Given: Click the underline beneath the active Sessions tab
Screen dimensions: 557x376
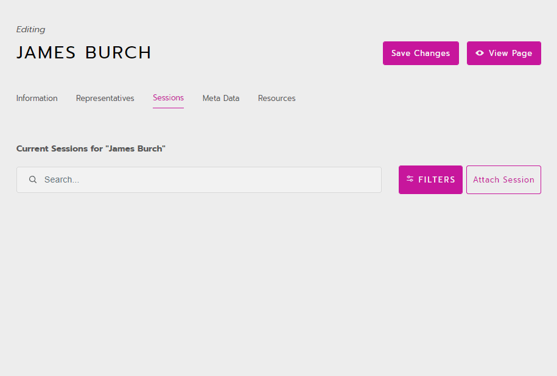Looking at the screenshot, I should (x=168, y=108).
